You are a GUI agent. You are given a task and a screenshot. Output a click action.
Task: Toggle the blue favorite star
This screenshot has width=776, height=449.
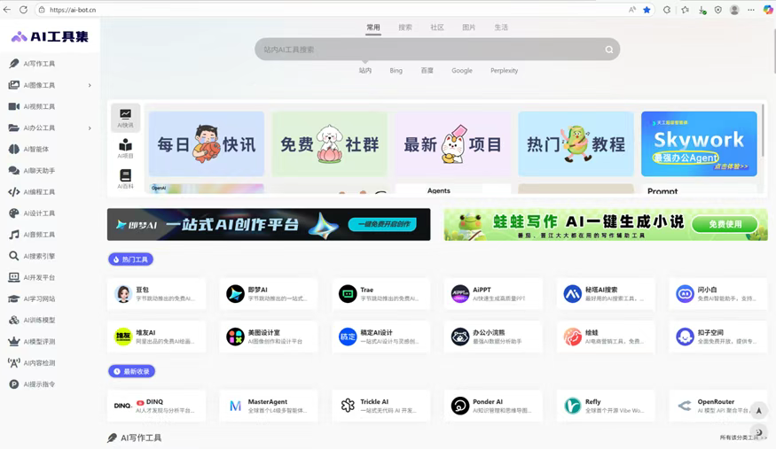pos(647,10)
